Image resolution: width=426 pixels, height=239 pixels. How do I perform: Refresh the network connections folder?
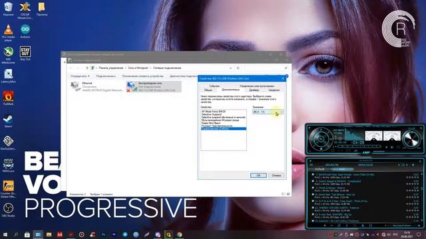coord(238,68)
